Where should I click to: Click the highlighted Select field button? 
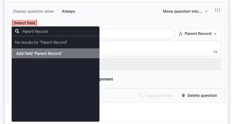click(25, 23)
